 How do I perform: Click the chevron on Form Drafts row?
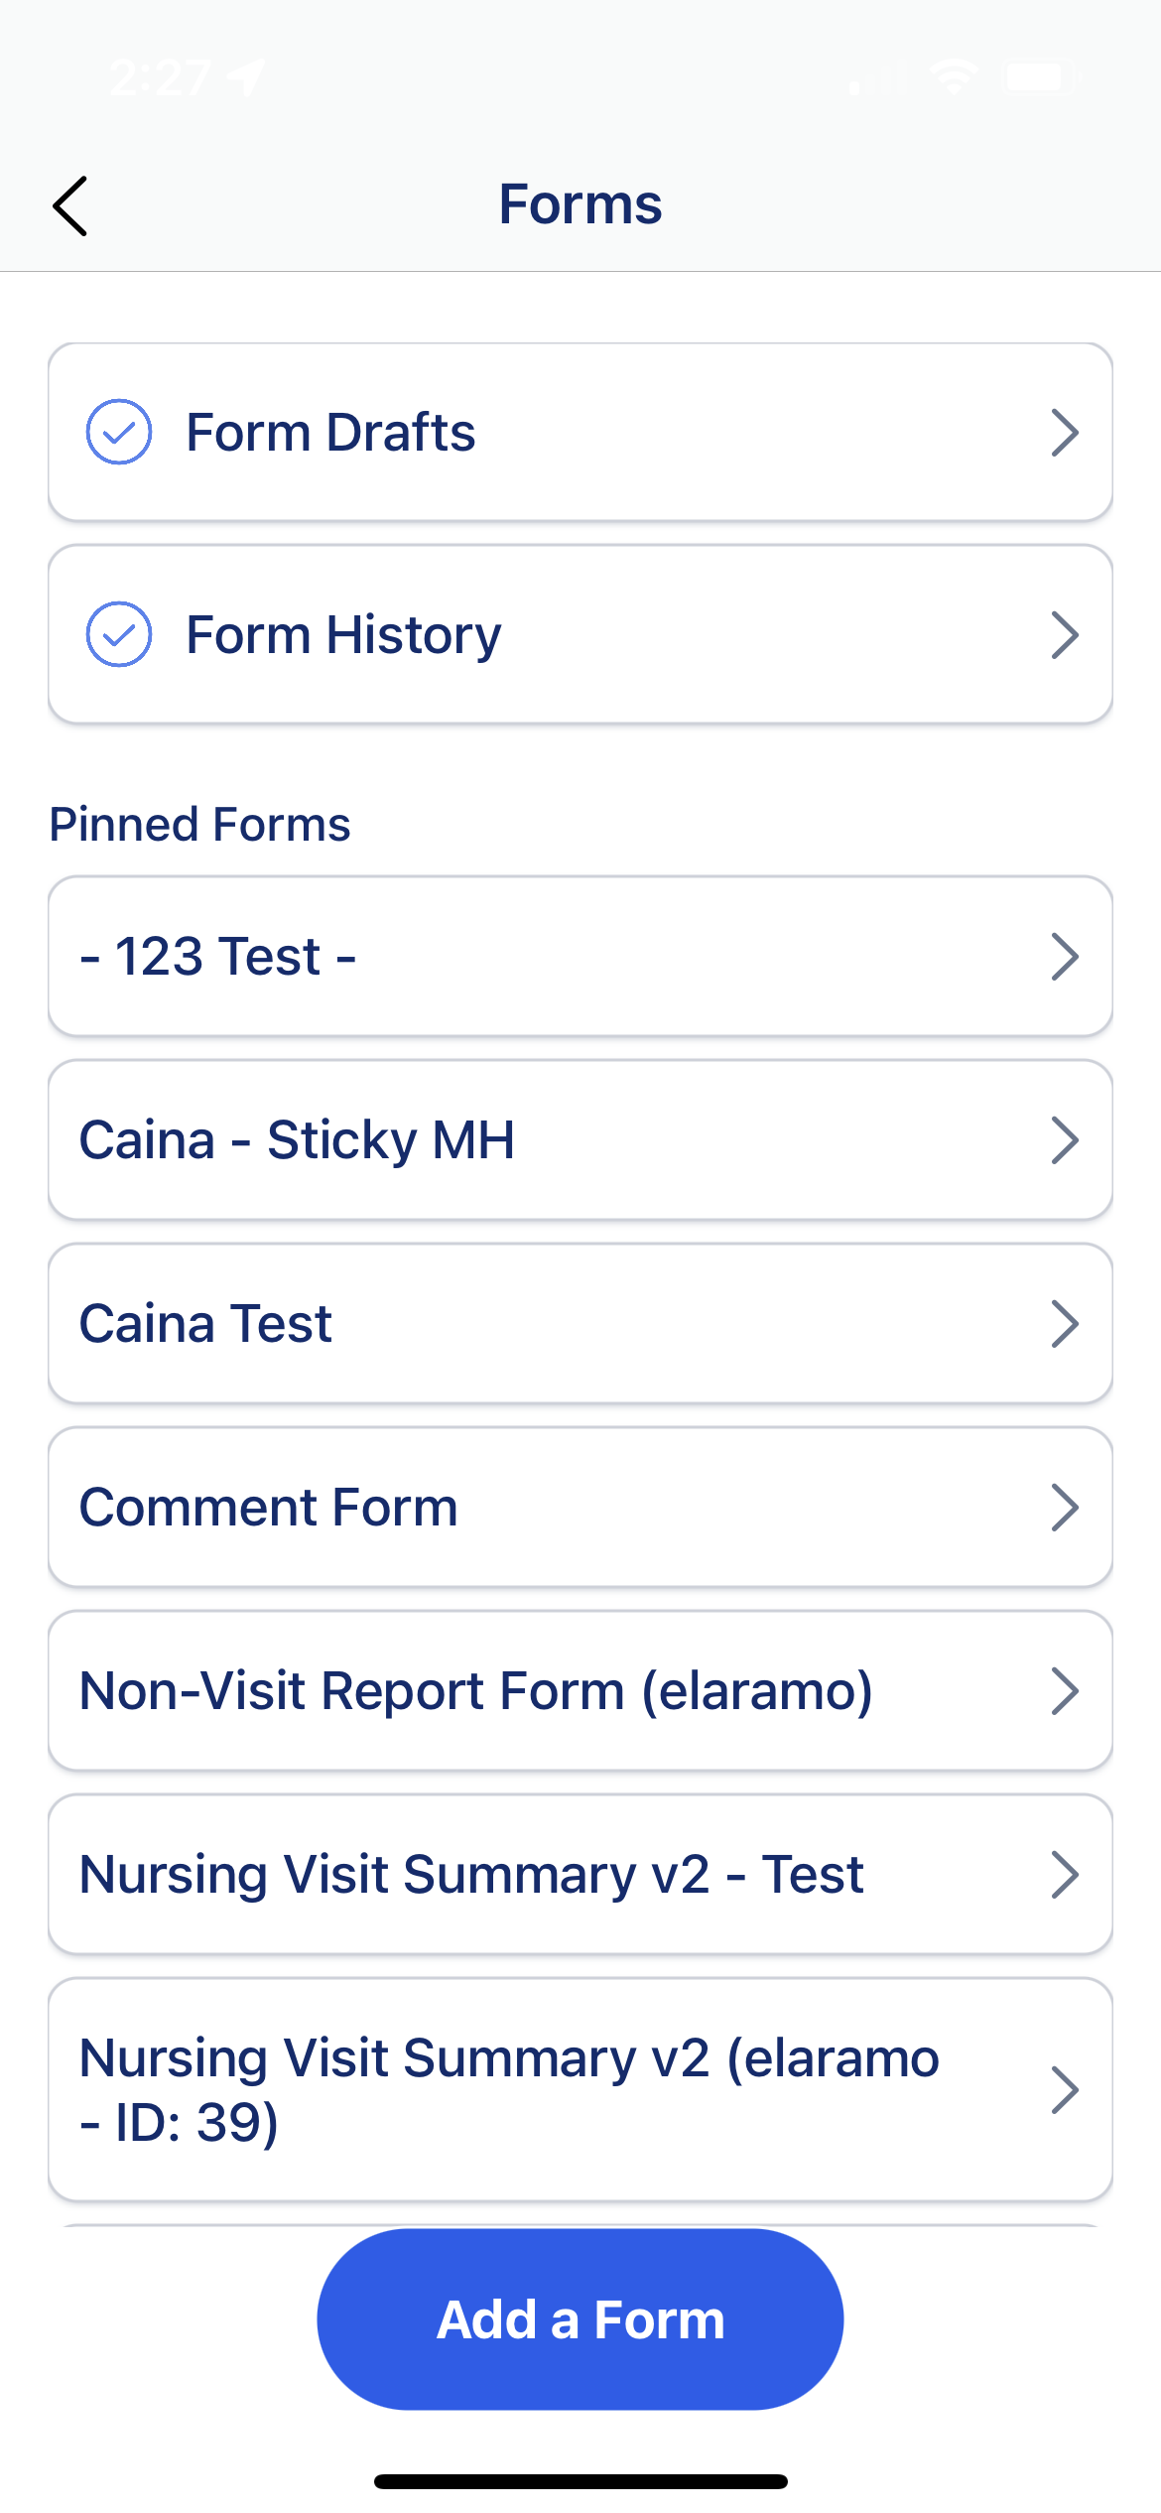pyautogui.click(x=1065, y=433)
